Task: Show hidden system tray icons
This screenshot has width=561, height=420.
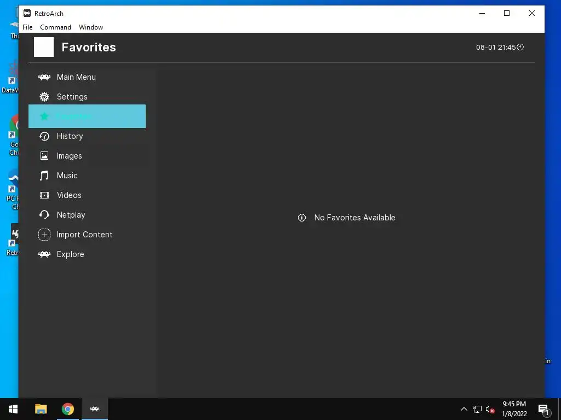Action: click(x=463, y=409)
